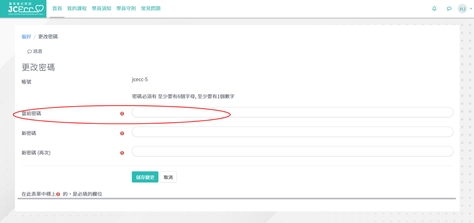Click the required icon beside 當前密碼

pos(122,114)
